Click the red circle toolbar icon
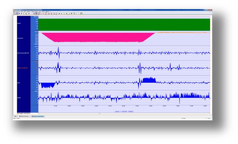238x144 pixels. pos(29,14)
